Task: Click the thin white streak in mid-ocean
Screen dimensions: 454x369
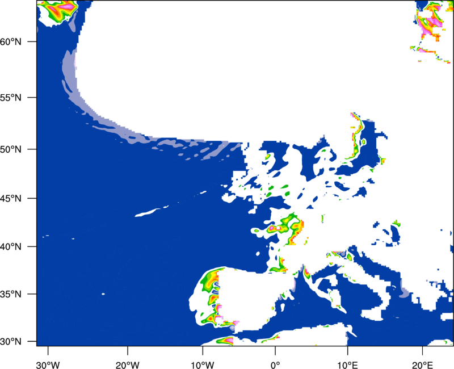Action: 146,214
